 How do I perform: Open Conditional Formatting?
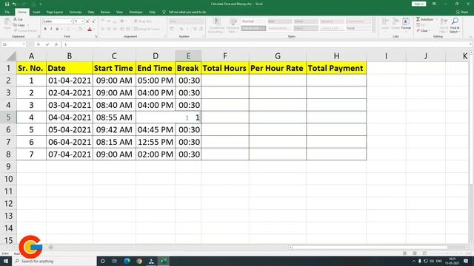(x=216, y=25)
